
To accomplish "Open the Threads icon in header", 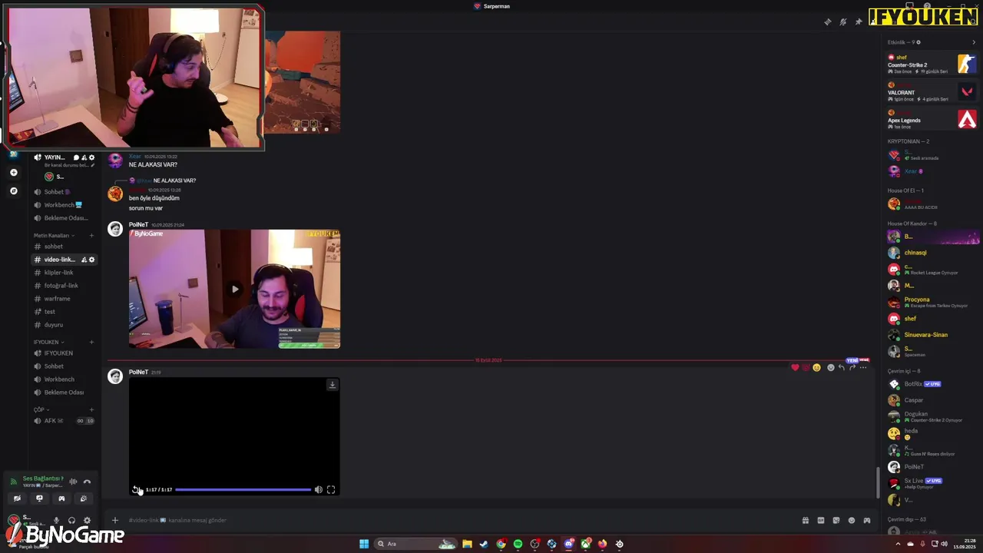I will pyautogui.click(x=827, y=22).
